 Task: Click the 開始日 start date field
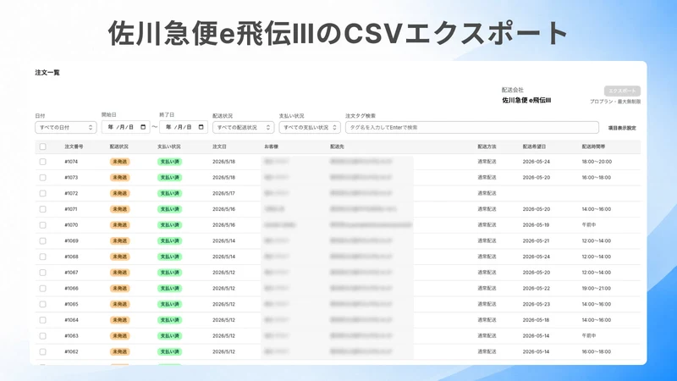(125, 127)
